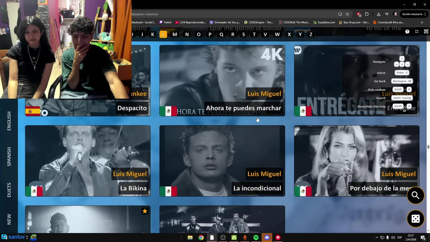Select La Bikina song card

tap(88, 161)
